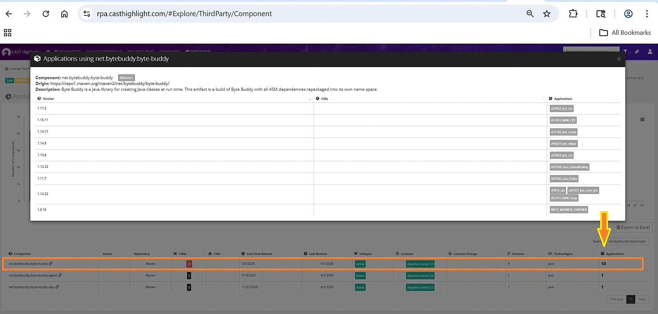The width and height of the screenshot is (658, 314).
Task: Click the Low risk legend badge
Action: coord(10,80)
